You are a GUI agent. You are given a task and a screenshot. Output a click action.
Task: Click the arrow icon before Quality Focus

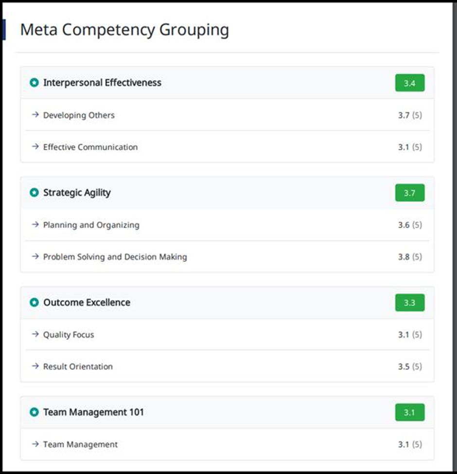click(x=35, y=334)
